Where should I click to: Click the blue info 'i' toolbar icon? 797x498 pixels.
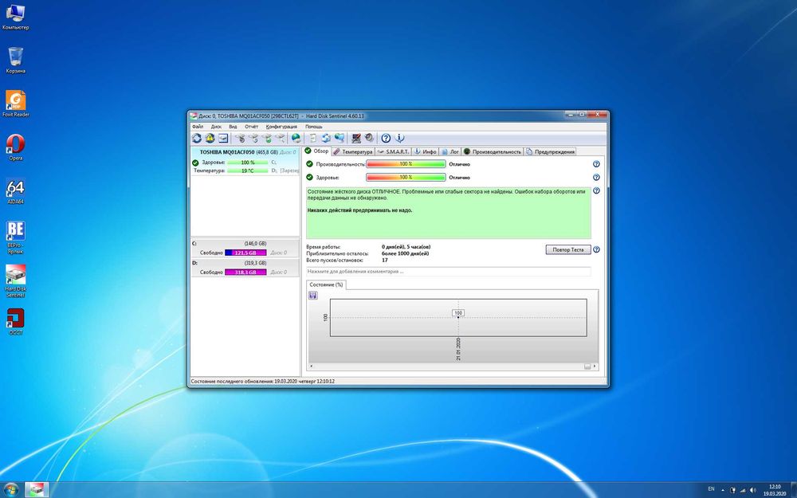[x=400, y=138]
